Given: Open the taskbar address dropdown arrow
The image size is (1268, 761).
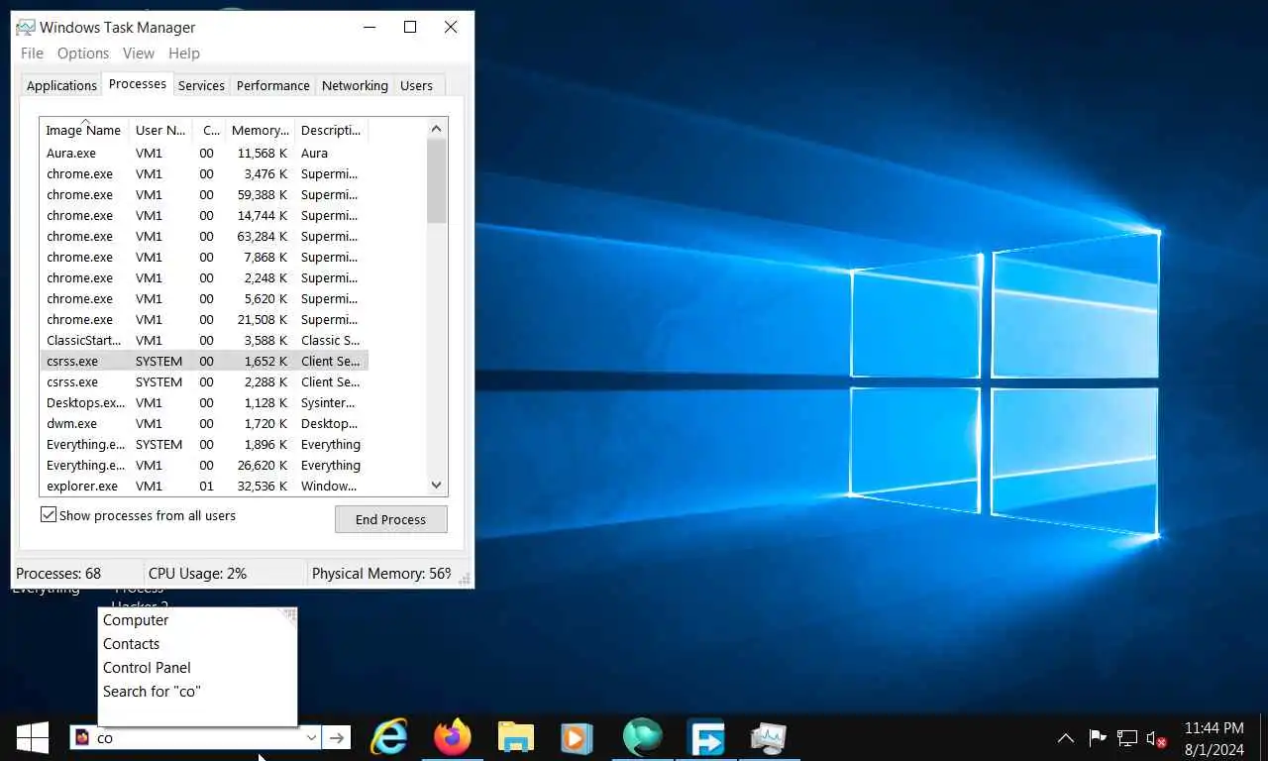Looking at the screenshot, I should (311, 737).
